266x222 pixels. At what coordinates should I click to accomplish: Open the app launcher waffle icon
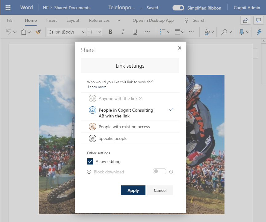[8, 8]
